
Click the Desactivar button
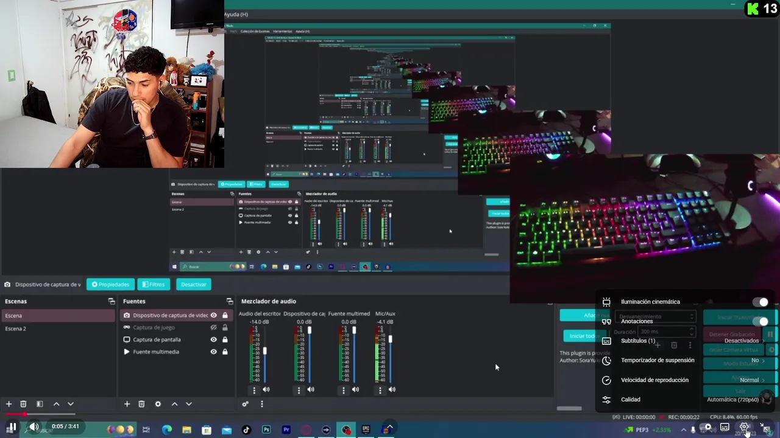[193, 284]
